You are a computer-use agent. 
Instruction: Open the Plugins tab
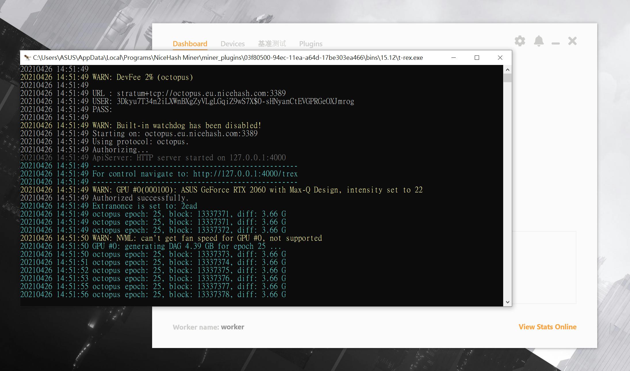pyautogui.click(x=311, y=44)
